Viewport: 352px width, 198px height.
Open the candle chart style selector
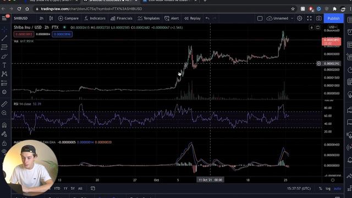(x=51, y=18)
